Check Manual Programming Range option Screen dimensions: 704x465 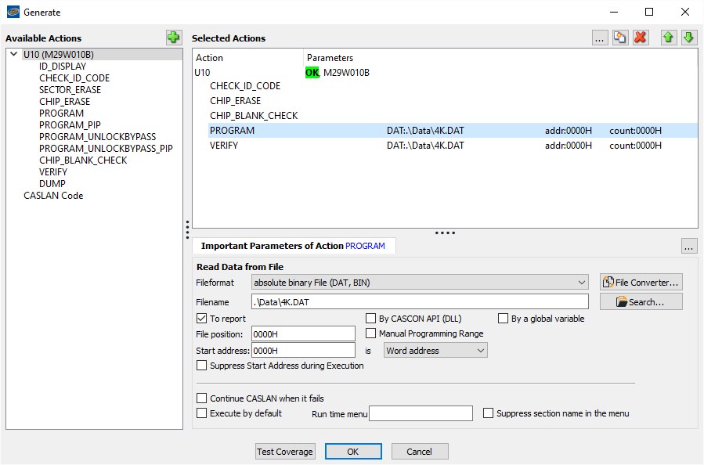[371, 333]
